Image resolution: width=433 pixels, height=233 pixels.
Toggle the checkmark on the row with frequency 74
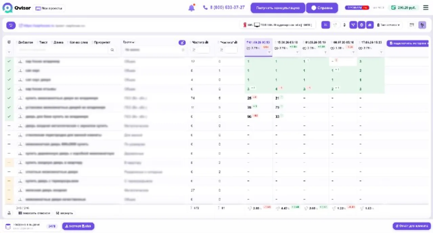click(x=9, y=98)
